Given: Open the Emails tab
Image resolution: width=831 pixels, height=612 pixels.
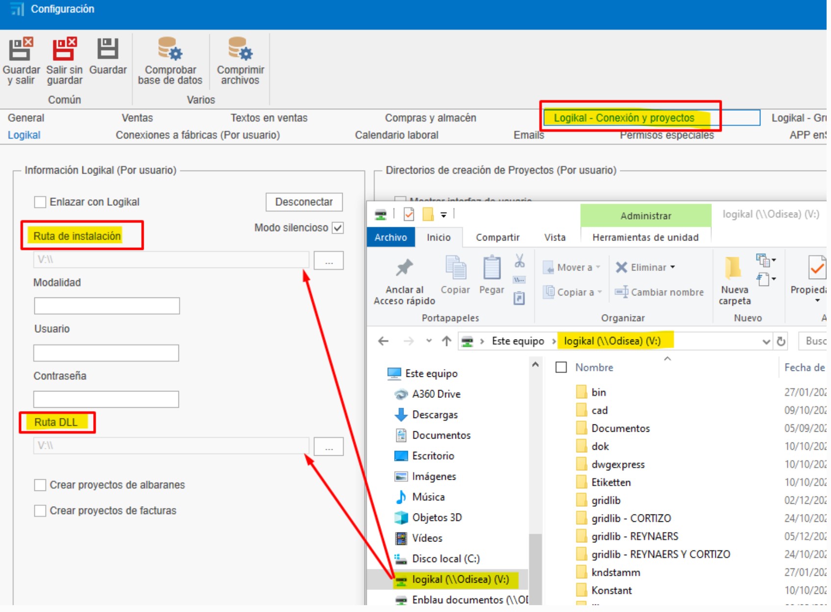Looking at the screenshot, I should pyautogui.click(x=529, y=135).
